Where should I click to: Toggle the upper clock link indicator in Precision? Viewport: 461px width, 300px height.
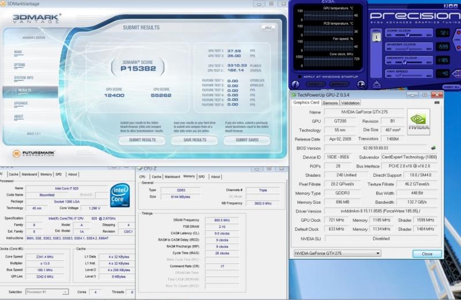click(458, 33)
